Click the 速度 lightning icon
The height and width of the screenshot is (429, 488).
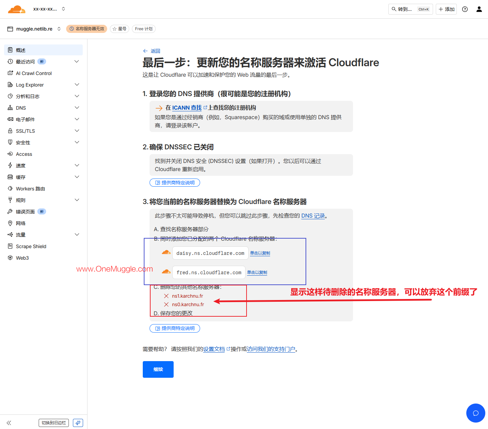[10, 165]
